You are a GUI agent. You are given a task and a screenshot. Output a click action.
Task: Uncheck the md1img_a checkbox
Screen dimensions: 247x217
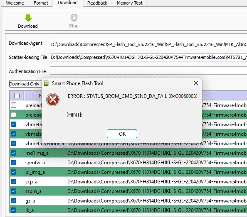pos(14,153)
